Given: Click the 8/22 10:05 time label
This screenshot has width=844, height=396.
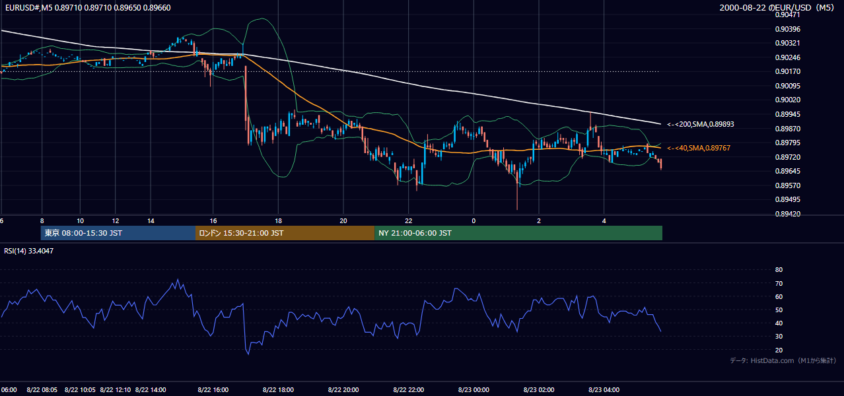Looking at the screenshot, I should [80, 390].
